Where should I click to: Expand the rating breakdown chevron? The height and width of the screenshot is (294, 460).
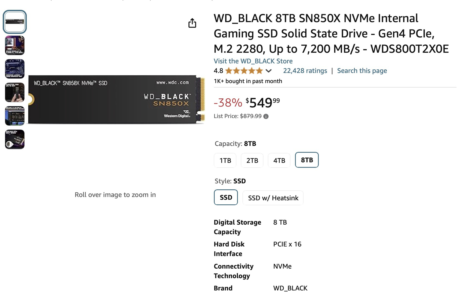click(x=269, y=71)
